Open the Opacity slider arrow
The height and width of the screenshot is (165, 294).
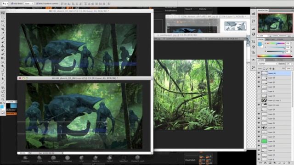point(292,64)
